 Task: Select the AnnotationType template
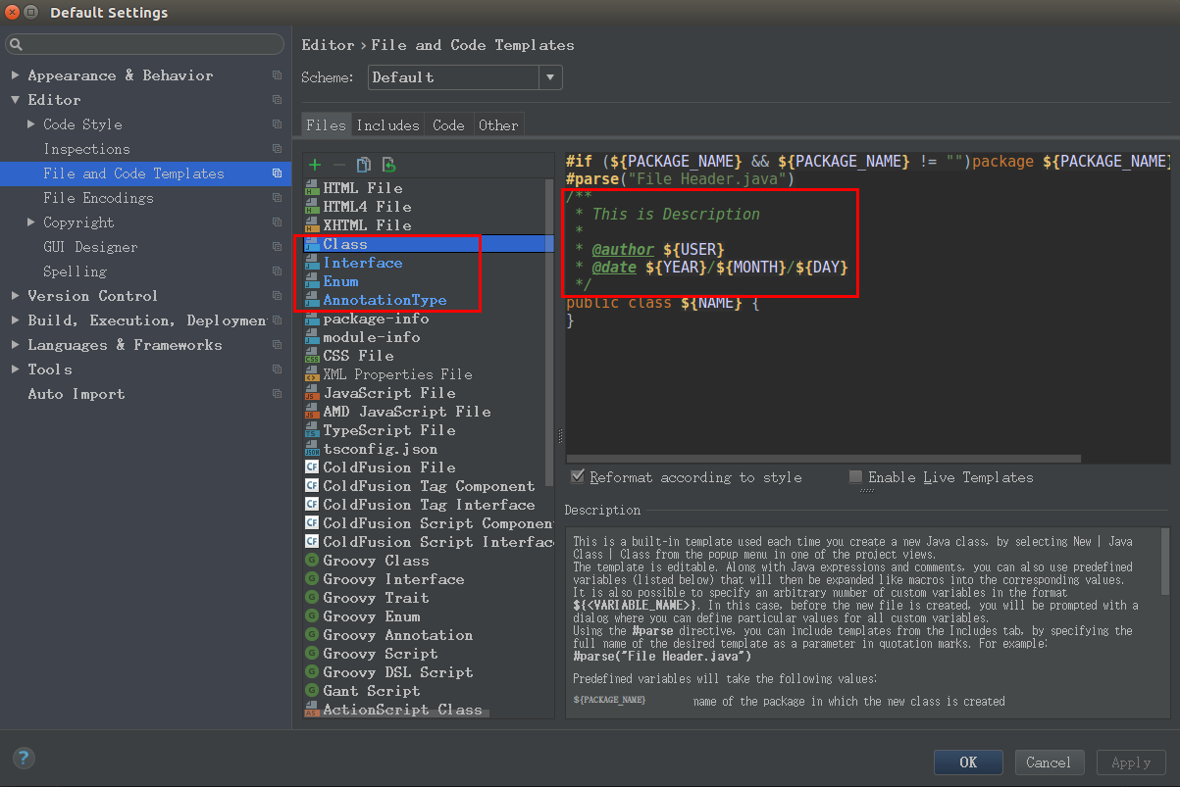click(x=385, y=300)
